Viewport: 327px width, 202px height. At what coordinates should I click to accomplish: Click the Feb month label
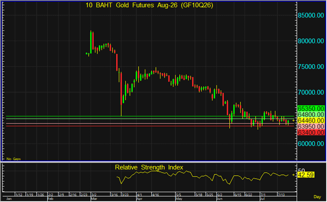(x=51, y=199)
